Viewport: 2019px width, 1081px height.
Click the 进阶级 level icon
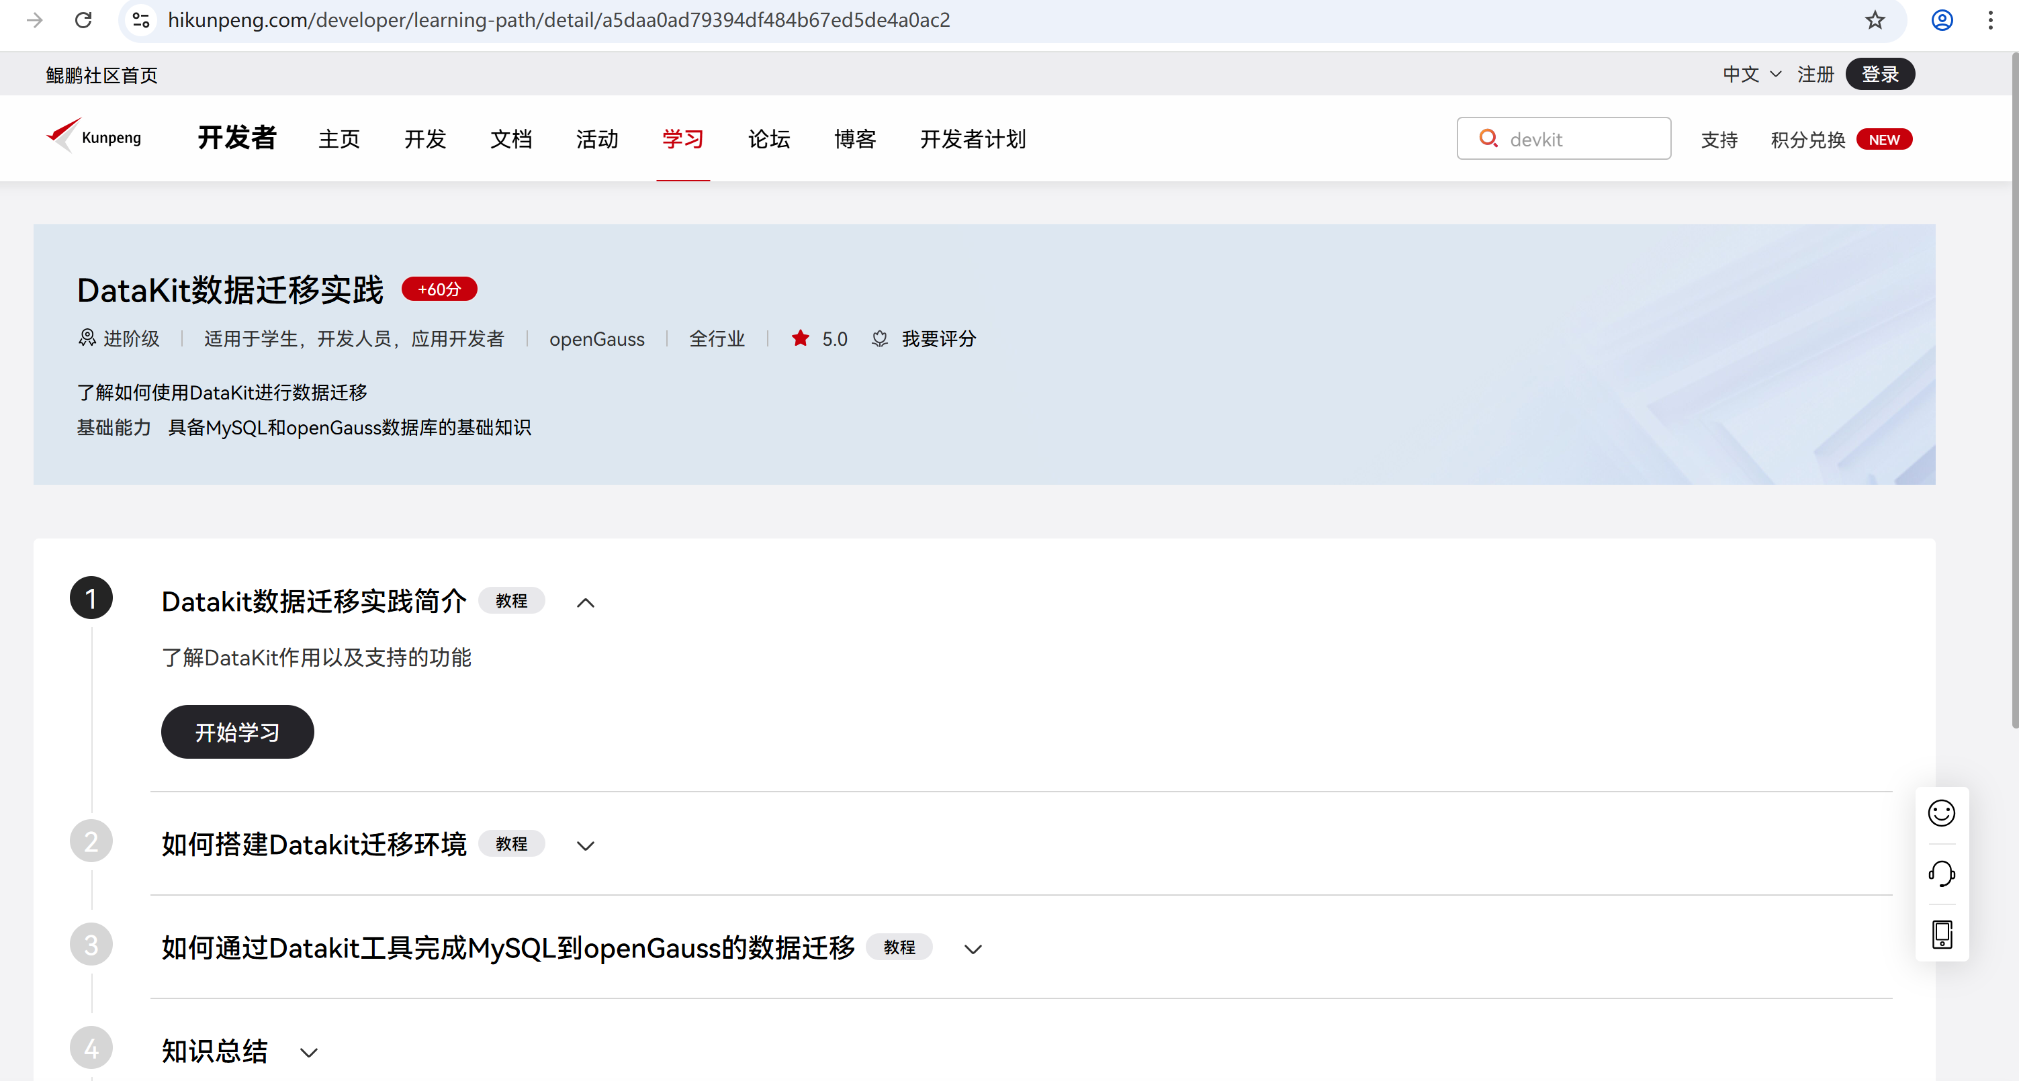[87, 338]
